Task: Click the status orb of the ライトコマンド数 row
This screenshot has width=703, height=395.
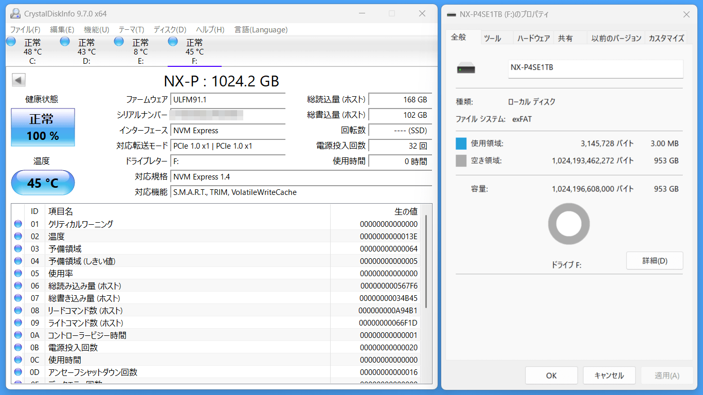Action: pos(18,322)
